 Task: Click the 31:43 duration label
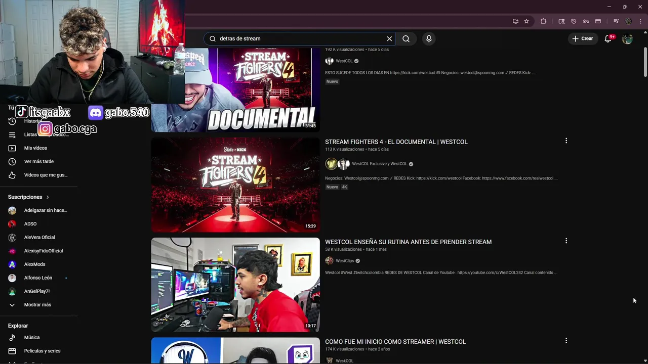pos(310,126)
